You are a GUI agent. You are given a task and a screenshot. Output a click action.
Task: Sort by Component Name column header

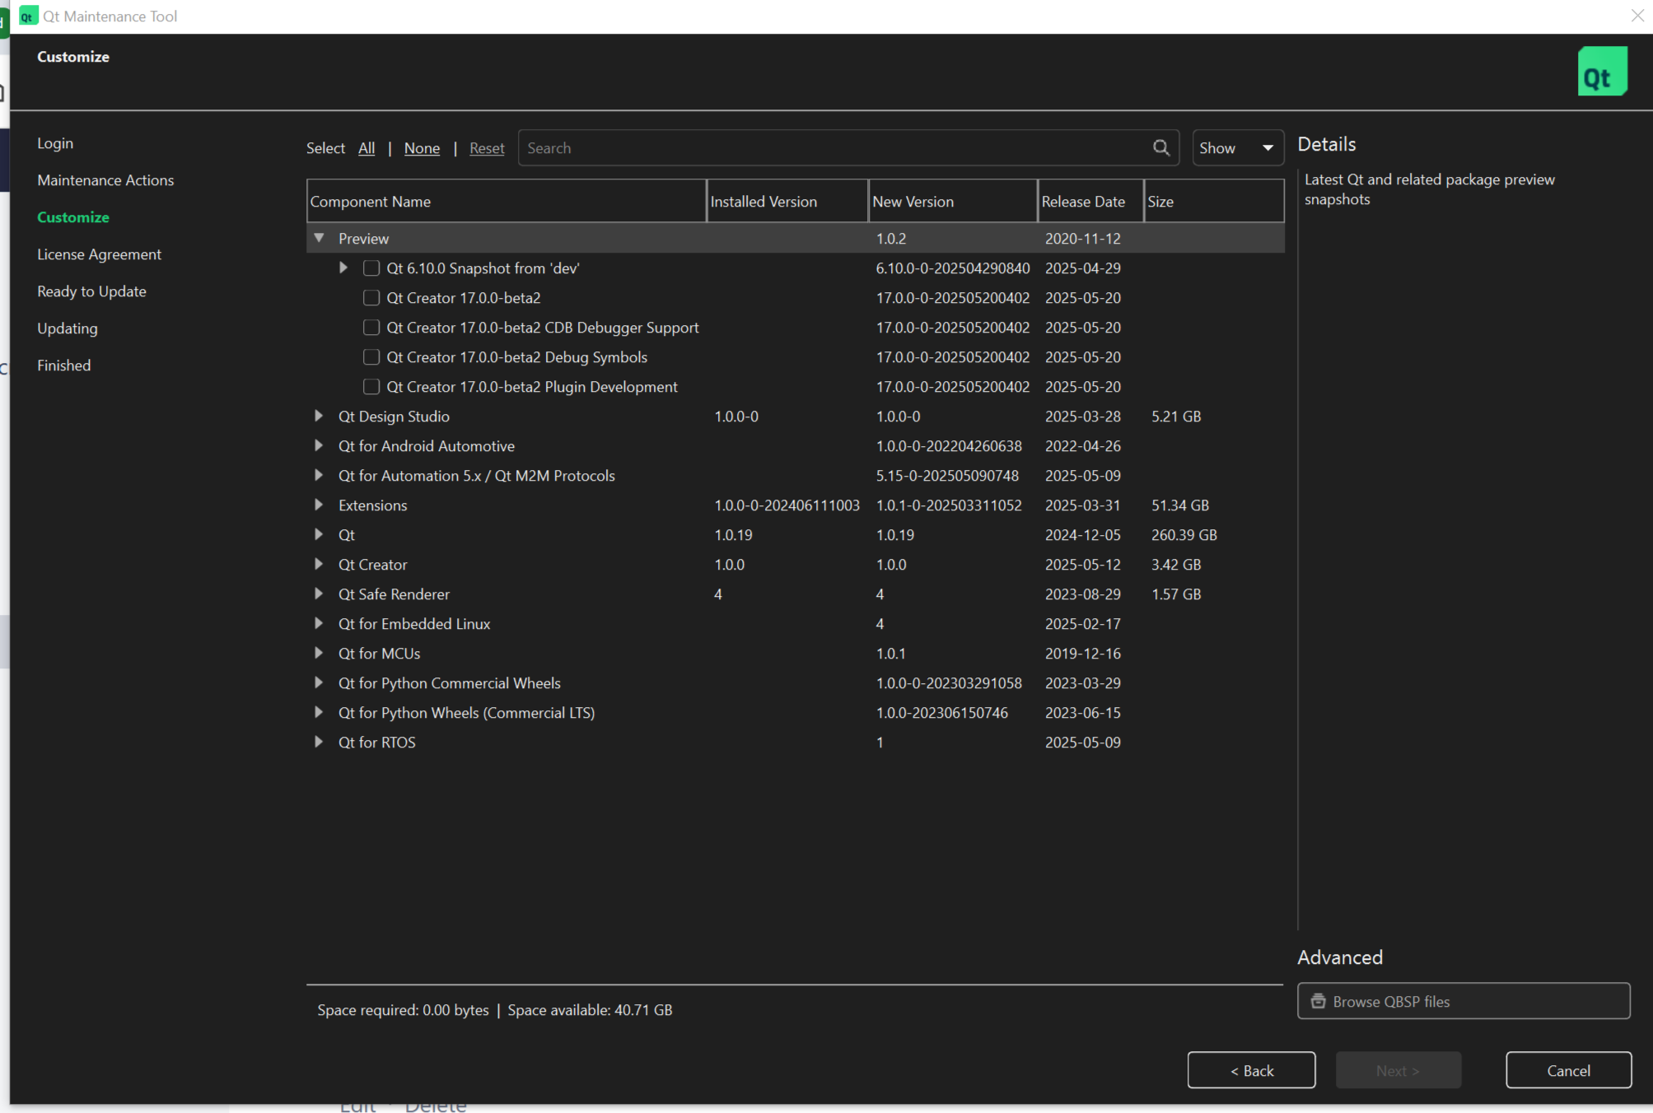pyautogui.click(x=507, y=202)
